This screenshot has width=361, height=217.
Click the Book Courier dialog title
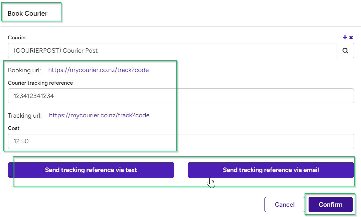[27, 13]
